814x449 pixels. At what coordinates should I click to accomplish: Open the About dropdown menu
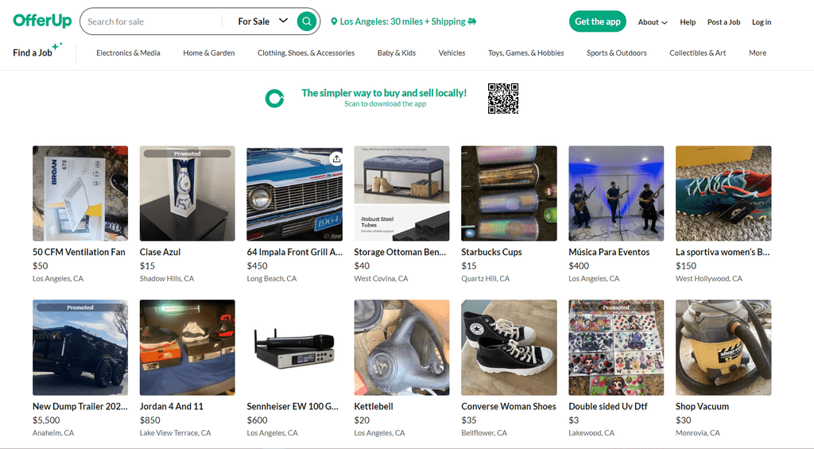pyautogui.click(x=653, y=21)
